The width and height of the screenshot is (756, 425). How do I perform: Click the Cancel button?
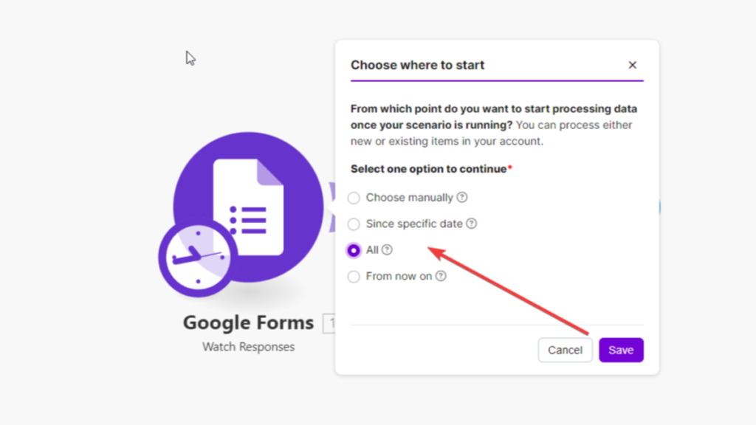tap(565, 350)
